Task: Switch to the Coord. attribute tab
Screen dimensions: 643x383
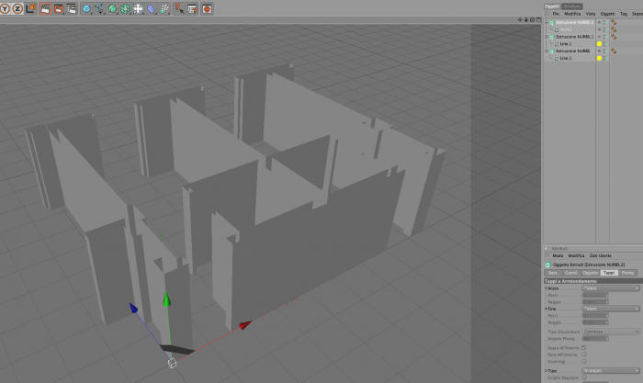Action: pos(570,273)
